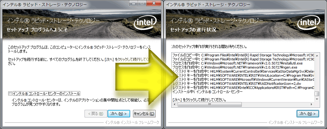Click the log's vertical scrollbar down arrow
Image resolution: width=327 pixels, height=129 pixels.
click(317, 100)
